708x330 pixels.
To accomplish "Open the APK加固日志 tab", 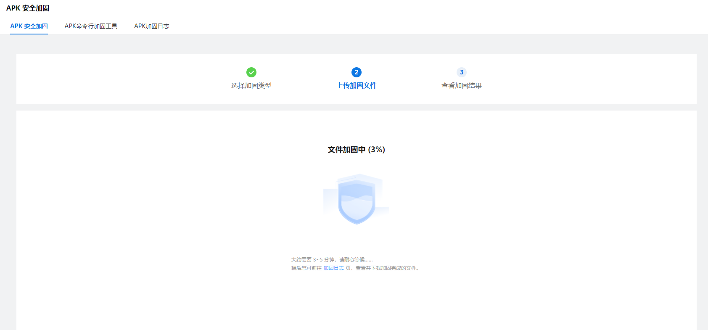I will tap(151, 26).
